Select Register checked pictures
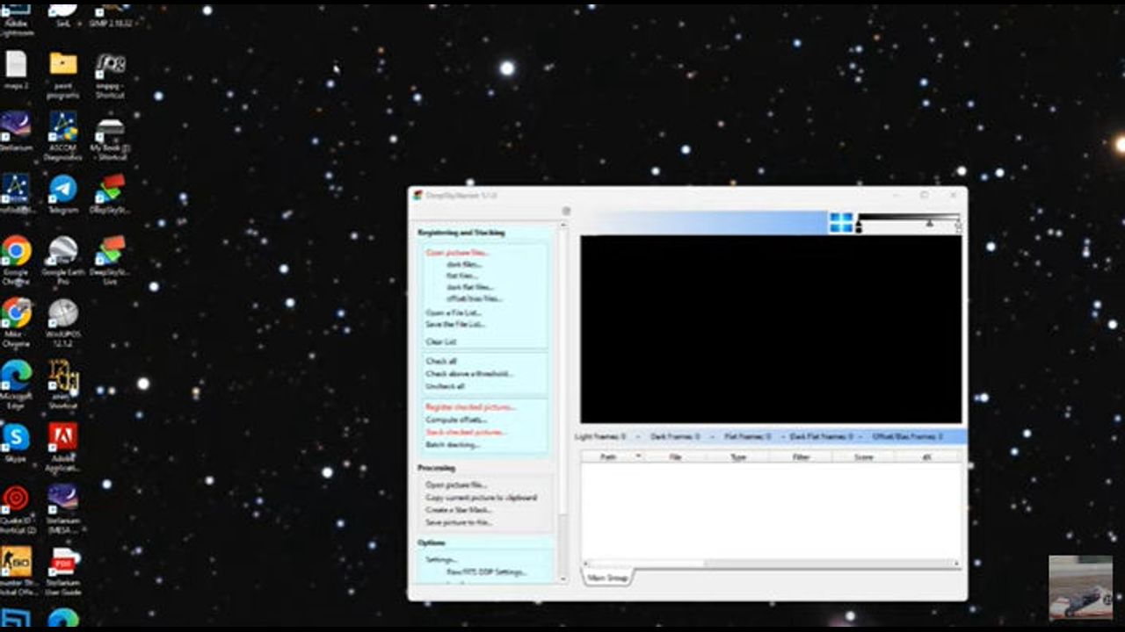Screen dimensions: 1125x632 click(470, 407)
